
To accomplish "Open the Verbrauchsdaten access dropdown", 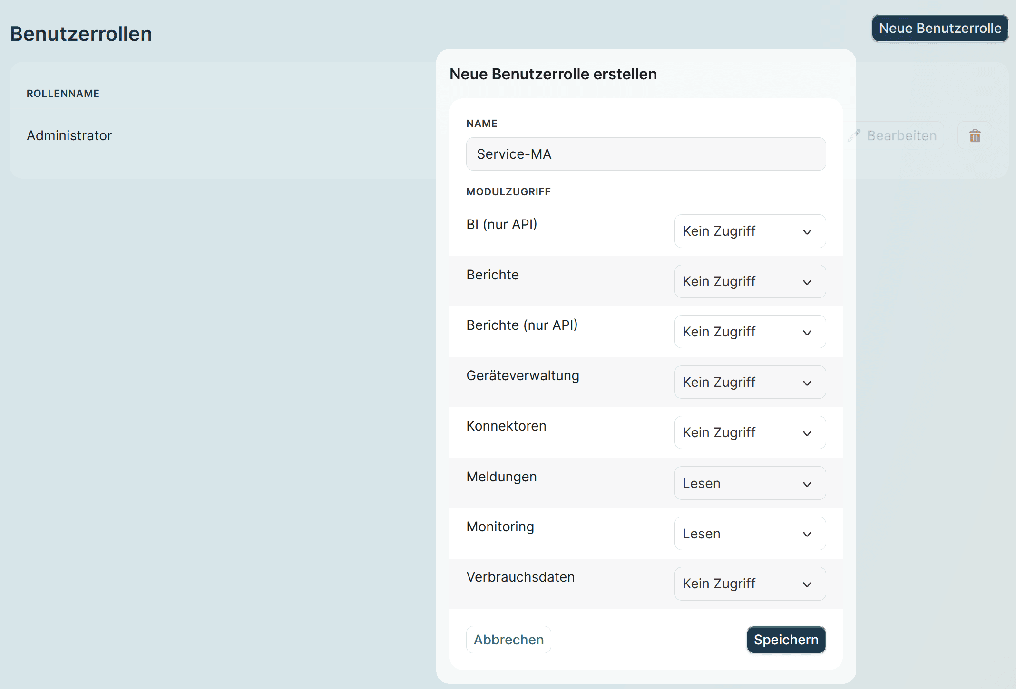I will 750,584.
